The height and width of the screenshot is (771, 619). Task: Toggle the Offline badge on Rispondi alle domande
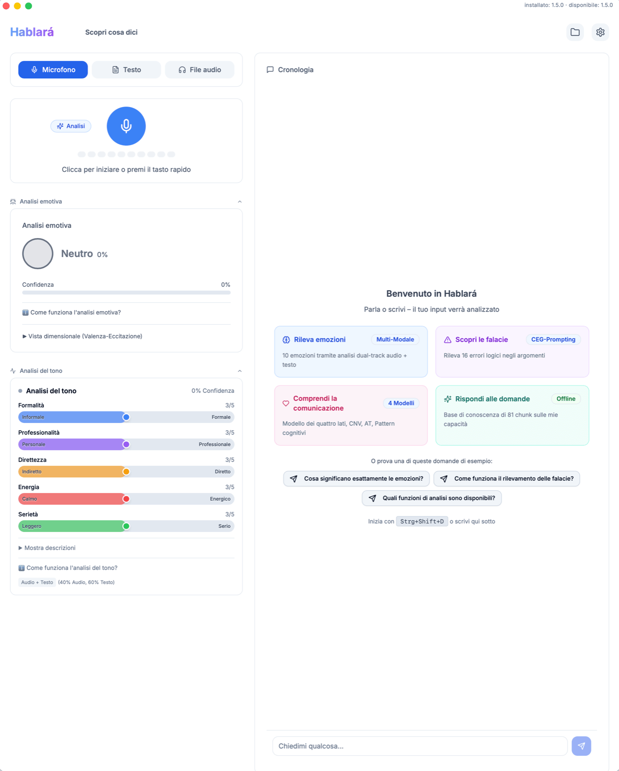(566, 399)
